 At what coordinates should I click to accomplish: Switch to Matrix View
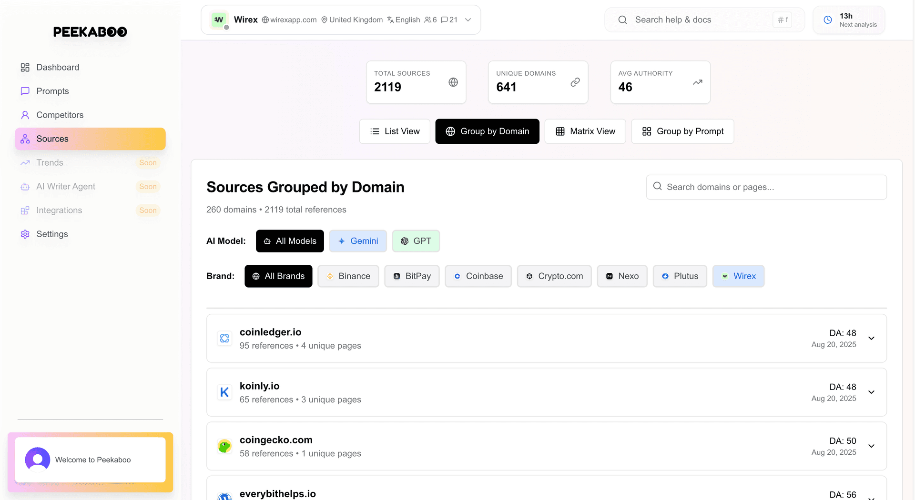[x=585, y=131]
